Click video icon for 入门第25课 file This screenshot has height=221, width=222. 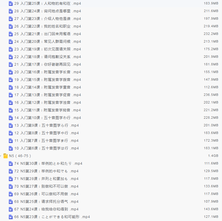[11, 4]
